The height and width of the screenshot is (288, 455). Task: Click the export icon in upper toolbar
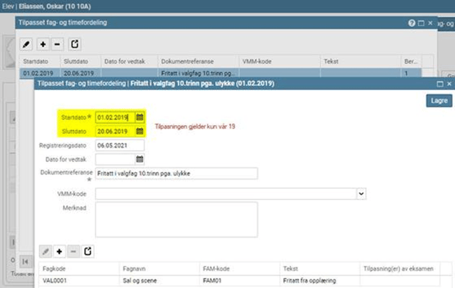(74, 44)
